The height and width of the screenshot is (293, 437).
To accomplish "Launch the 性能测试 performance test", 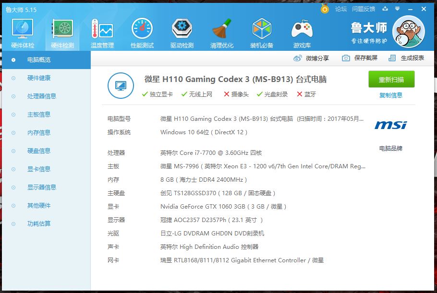I will coord(142,32).
